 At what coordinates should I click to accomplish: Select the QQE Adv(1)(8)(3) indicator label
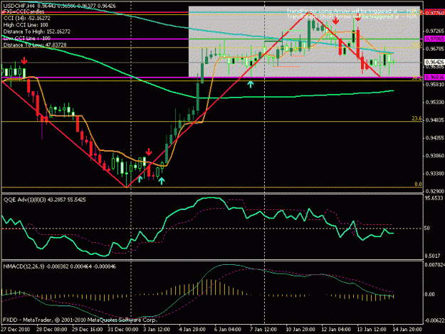coord(45,200)
